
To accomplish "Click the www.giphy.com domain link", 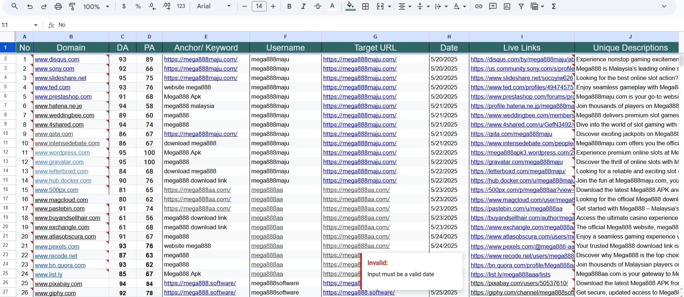I will pyautogui.click(x=55, y=293).
